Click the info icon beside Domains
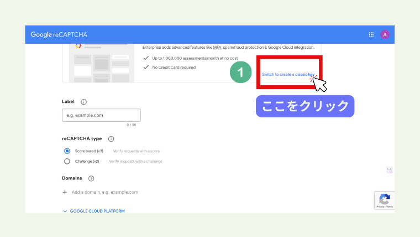 tap(91, 178)
